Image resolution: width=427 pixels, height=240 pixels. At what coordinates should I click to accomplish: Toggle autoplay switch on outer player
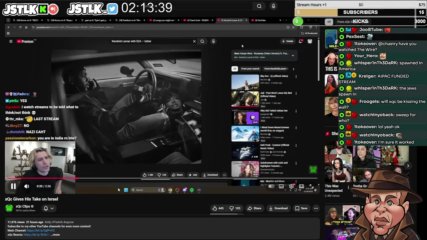271,186
